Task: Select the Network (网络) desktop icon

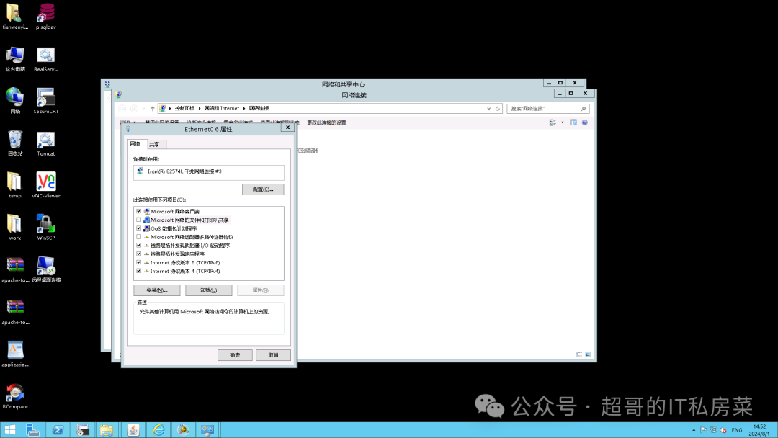Action: click(15, 101)
